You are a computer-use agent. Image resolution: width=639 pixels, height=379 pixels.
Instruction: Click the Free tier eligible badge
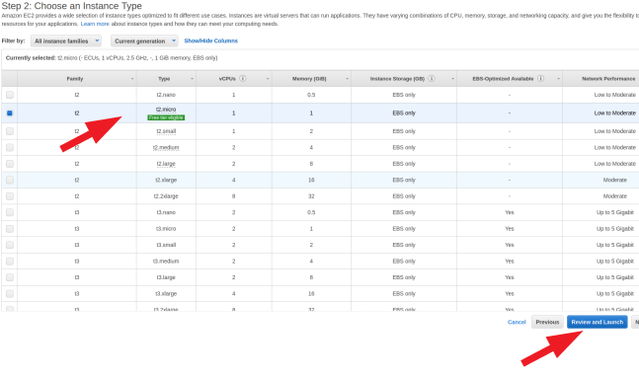[x=166, y=117]
